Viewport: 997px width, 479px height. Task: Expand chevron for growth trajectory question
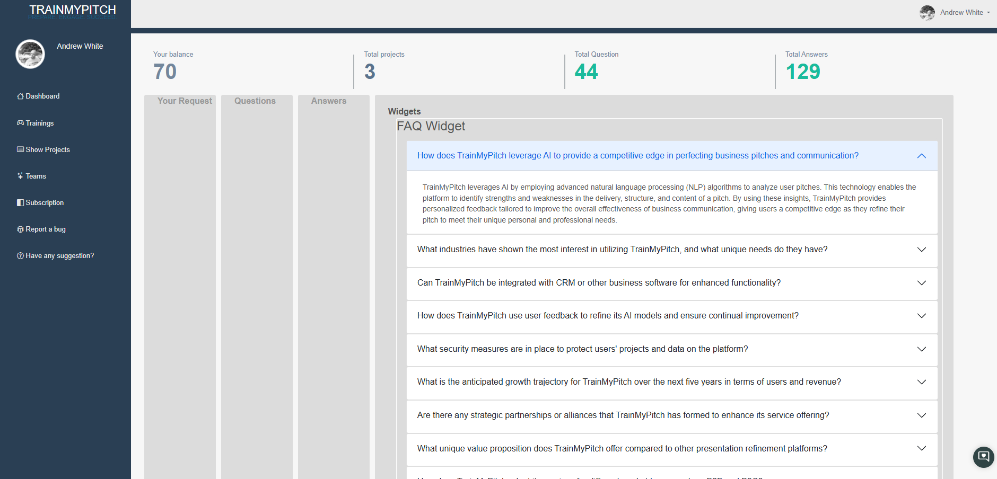click(x=922, y=382)
